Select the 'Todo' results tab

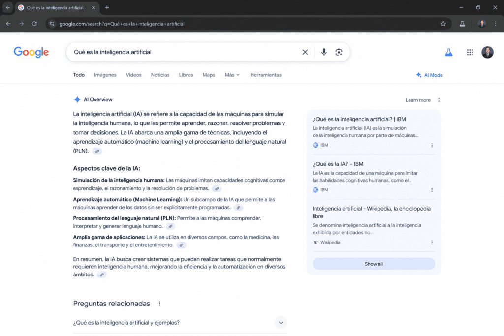[79, 75]
